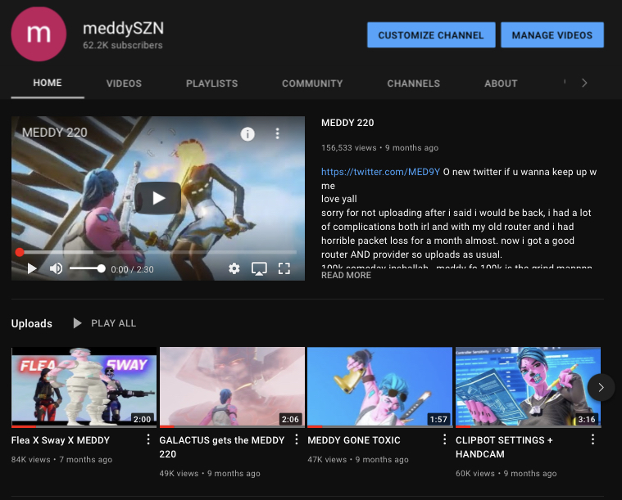Open the twitter.com/MED9Y link
622x500 pixels.
click(x=379, y=173)
